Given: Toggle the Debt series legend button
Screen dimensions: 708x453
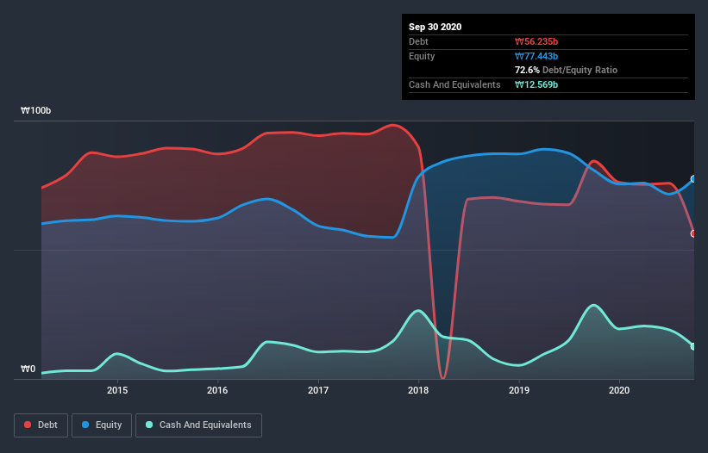Looking at the screenshot, I should 41,425.
